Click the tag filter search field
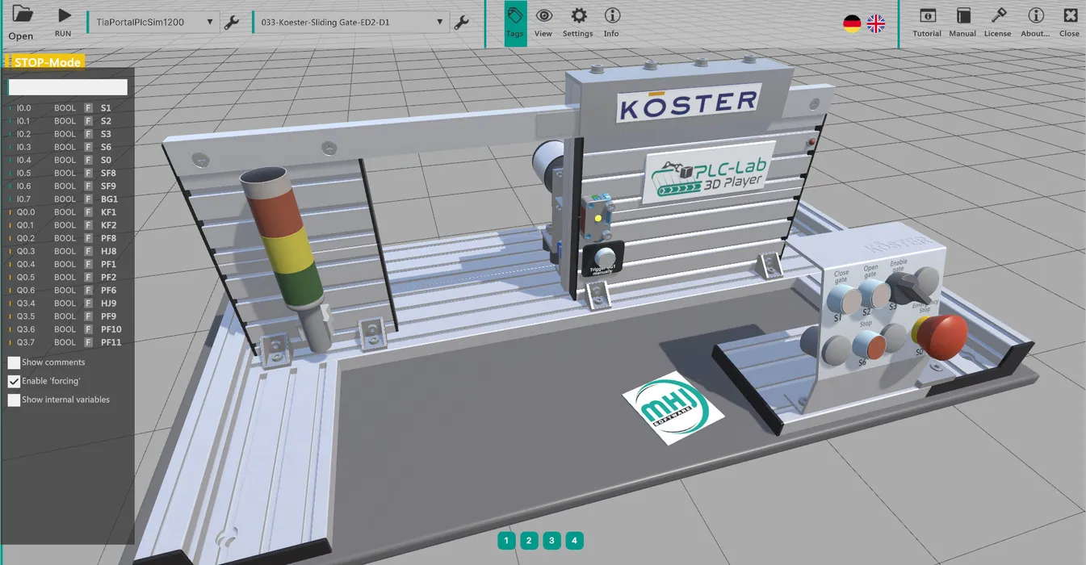Viewport: 1086px width, 565px height. coord(68,87)
